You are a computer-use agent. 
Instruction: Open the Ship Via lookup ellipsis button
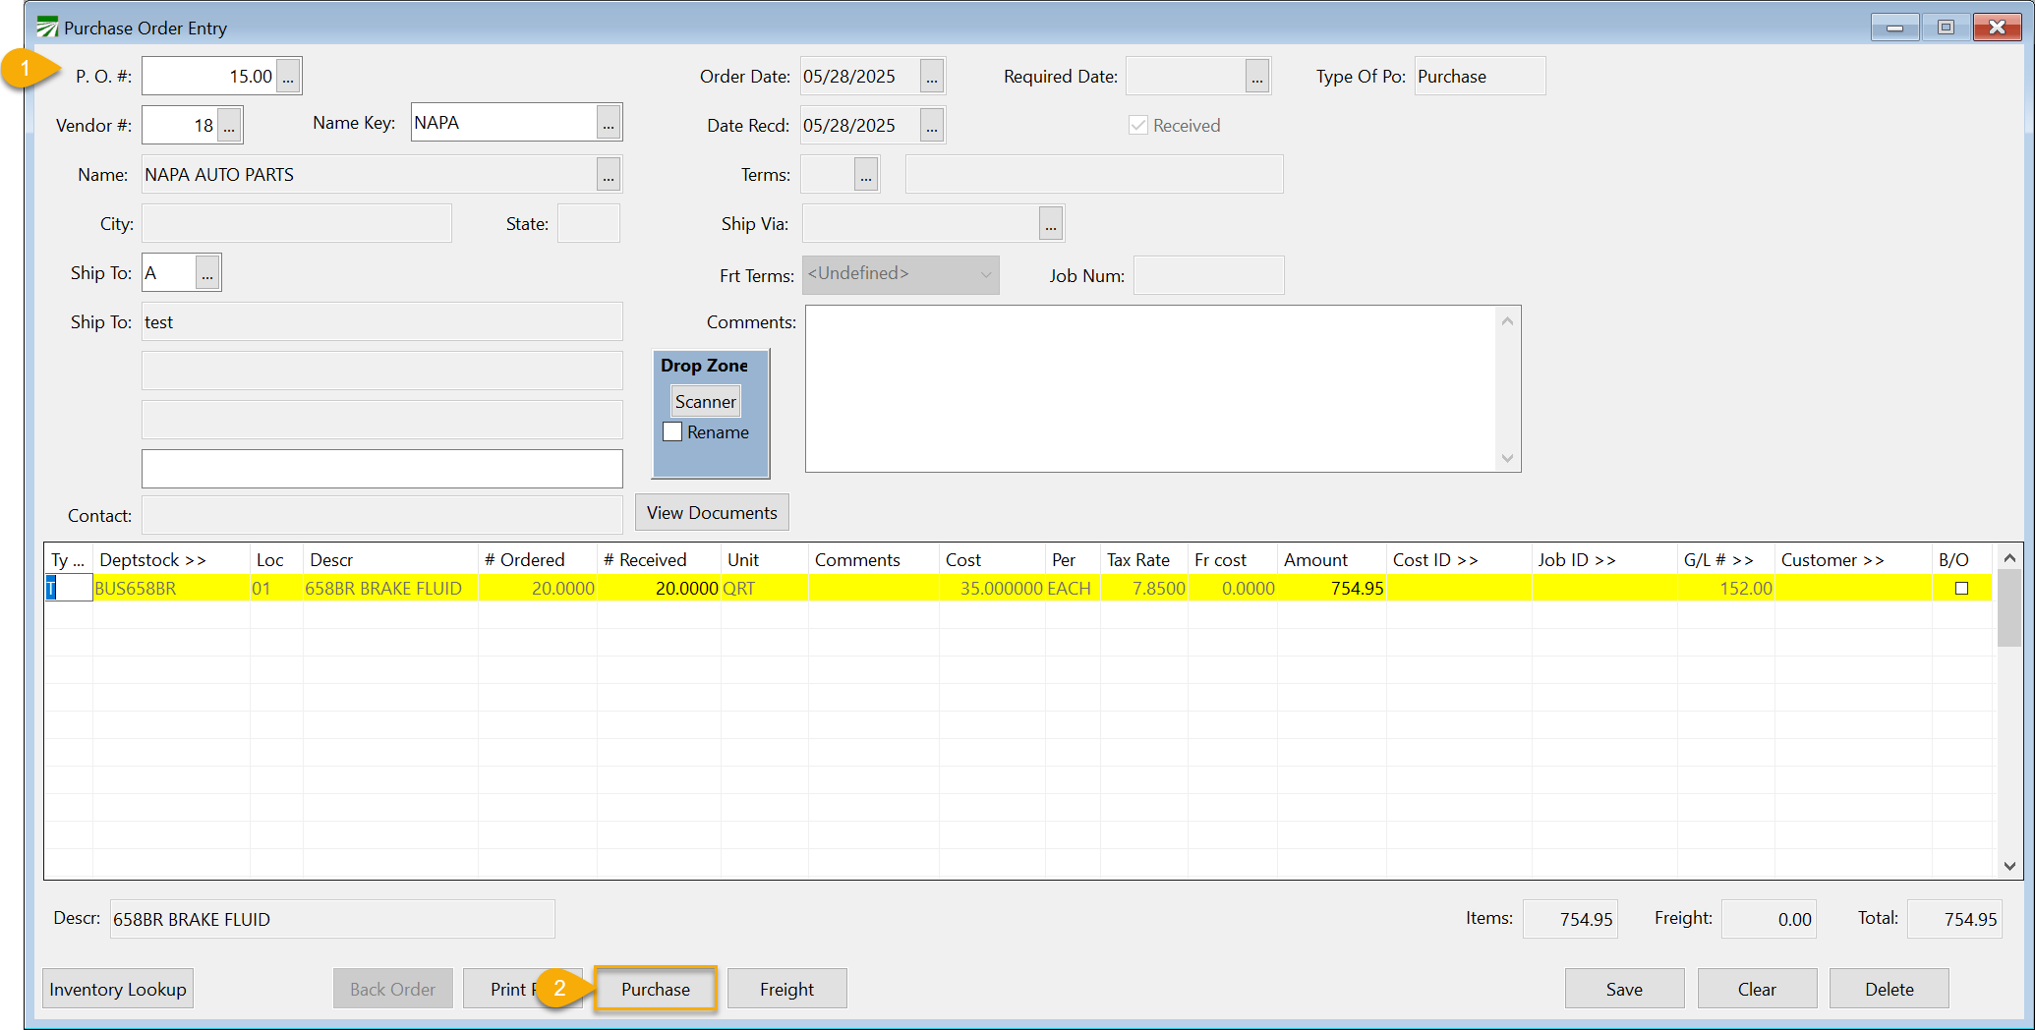click(x=1051, y=224)
